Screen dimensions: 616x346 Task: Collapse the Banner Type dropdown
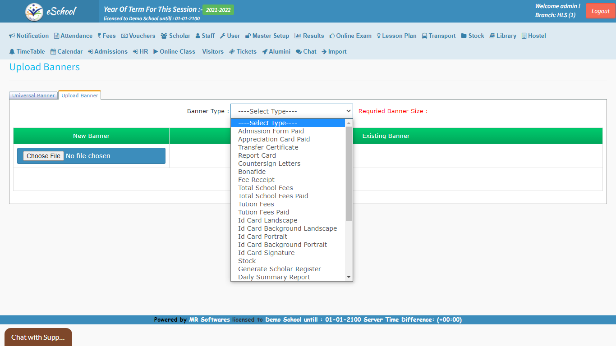click(291, 111)
